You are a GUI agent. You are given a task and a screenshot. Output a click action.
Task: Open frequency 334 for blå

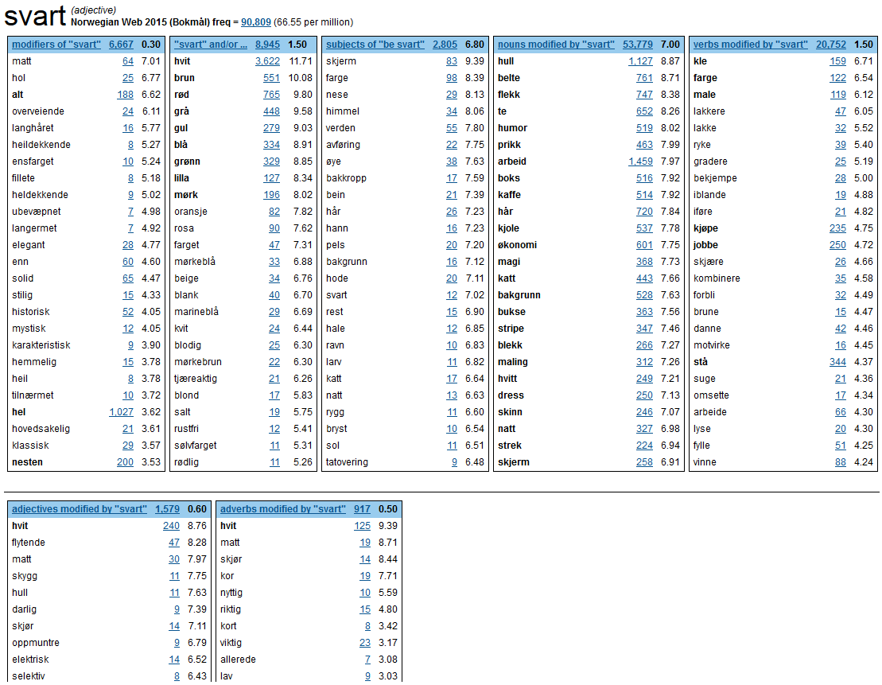pos(271,145)
